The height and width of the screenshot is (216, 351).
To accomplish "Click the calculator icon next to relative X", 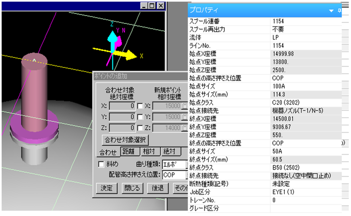I will coord(185,106).
